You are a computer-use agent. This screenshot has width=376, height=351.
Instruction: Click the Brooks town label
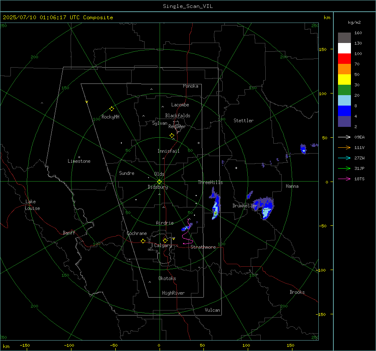[297, 292]
